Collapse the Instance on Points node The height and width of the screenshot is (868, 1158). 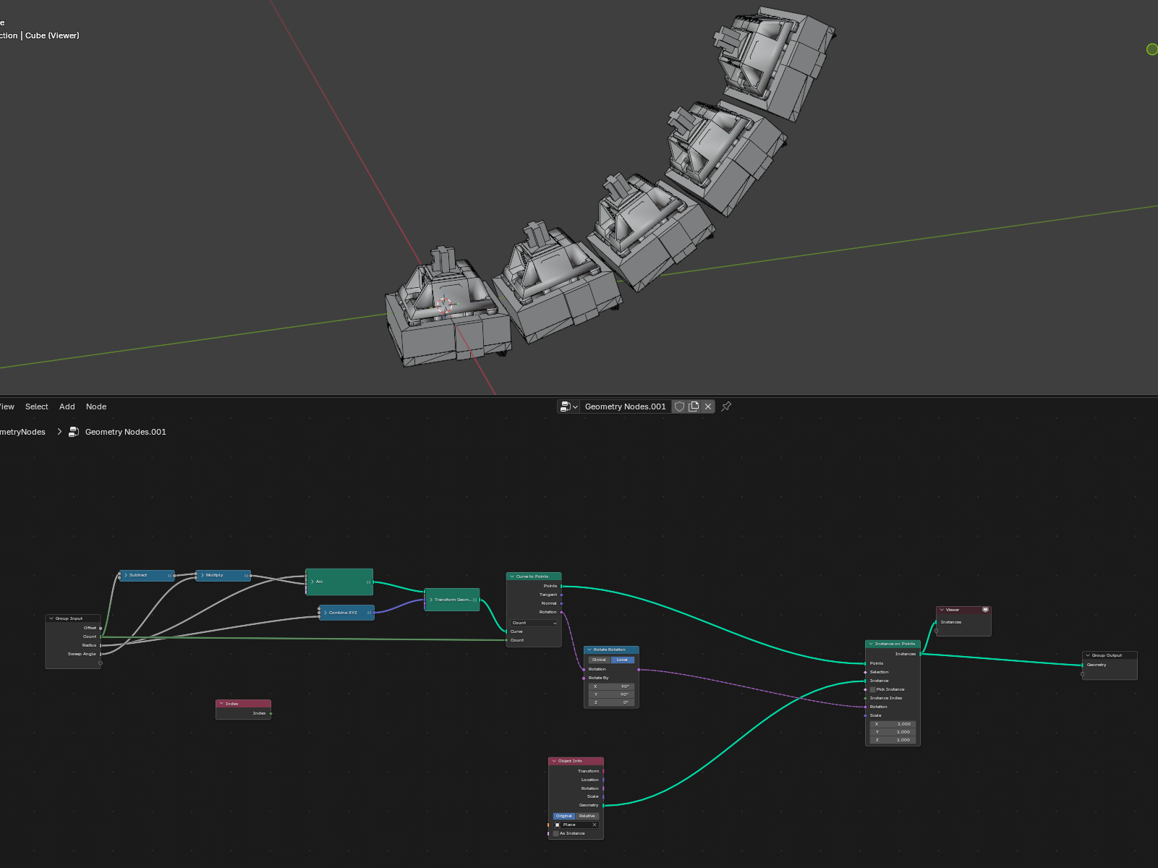(x=871, y=644)
